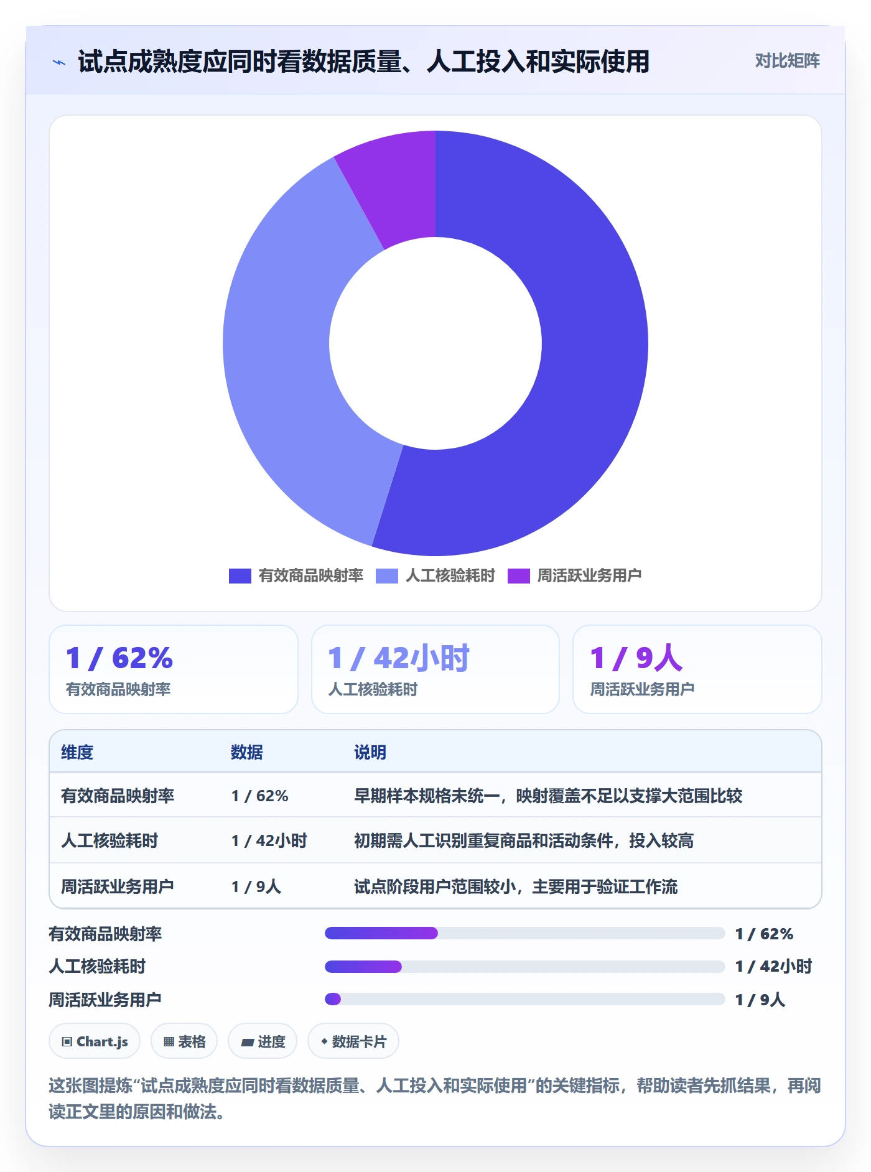Click the 维度 column header
Image resolution: width=871 pixels, height=1172 pixels.
pyautogui.click(x=77, y=752)
